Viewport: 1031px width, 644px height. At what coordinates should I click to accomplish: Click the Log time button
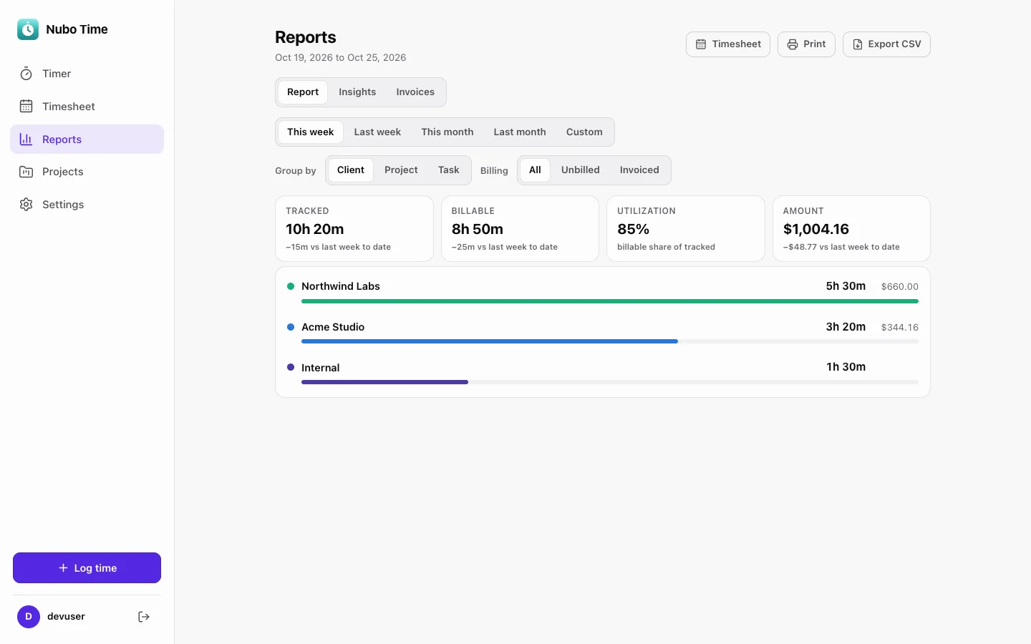point(87,568)
